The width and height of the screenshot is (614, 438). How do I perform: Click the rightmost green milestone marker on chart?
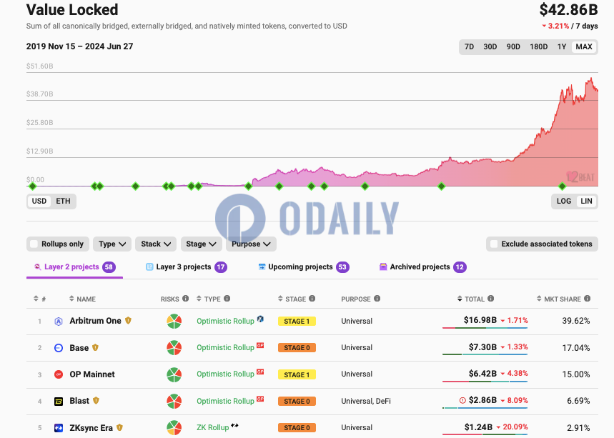point(563,186)
